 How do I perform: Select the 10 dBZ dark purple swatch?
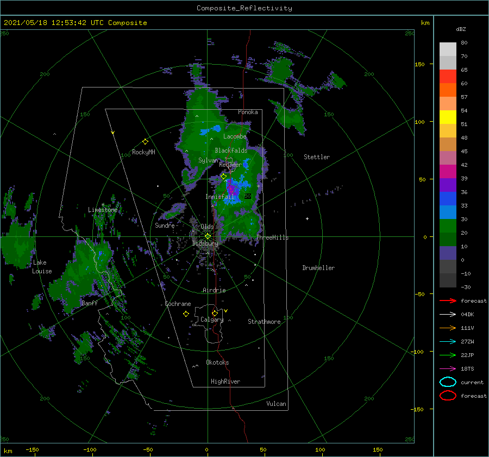[x=448, y=253]
